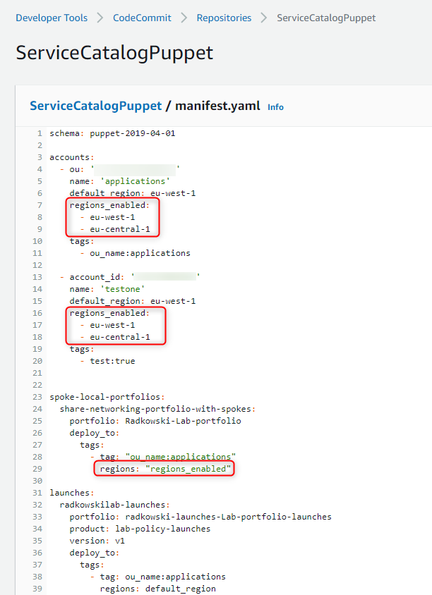Click the tags: key on line 10
Screen dimensions: 432x595
tap(82, 241)
